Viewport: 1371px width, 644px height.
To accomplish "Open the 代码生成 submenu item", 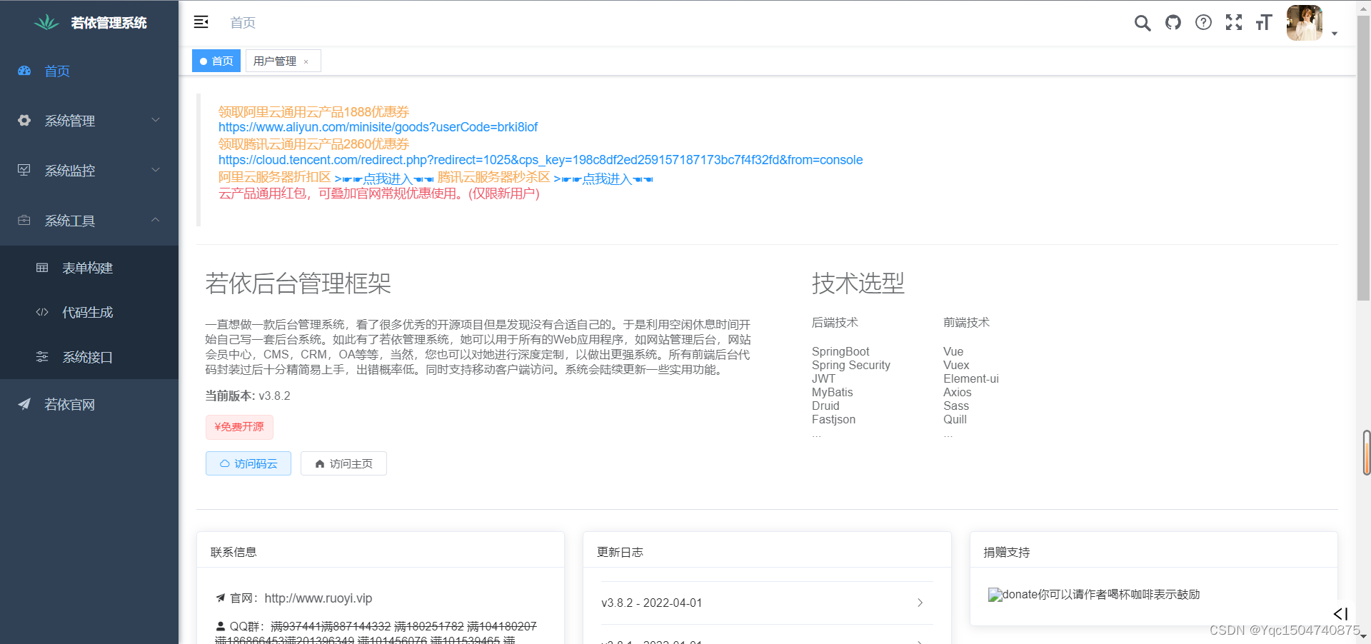I will coord(89,312).
